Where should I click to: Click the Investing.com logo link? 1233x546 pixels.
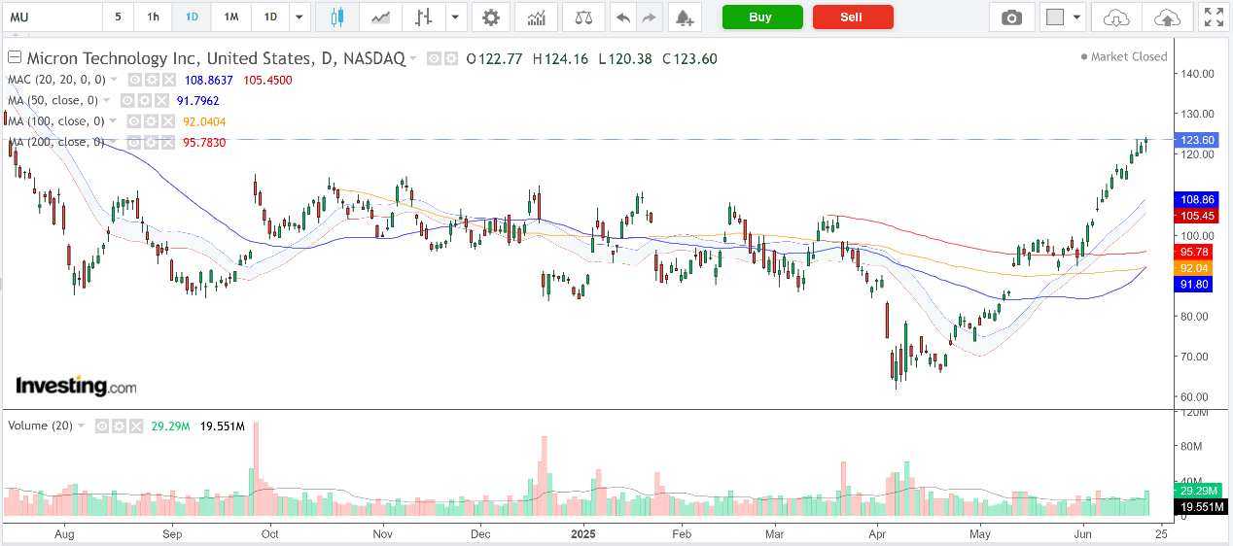pyautogui.click(x=76, y=386)
